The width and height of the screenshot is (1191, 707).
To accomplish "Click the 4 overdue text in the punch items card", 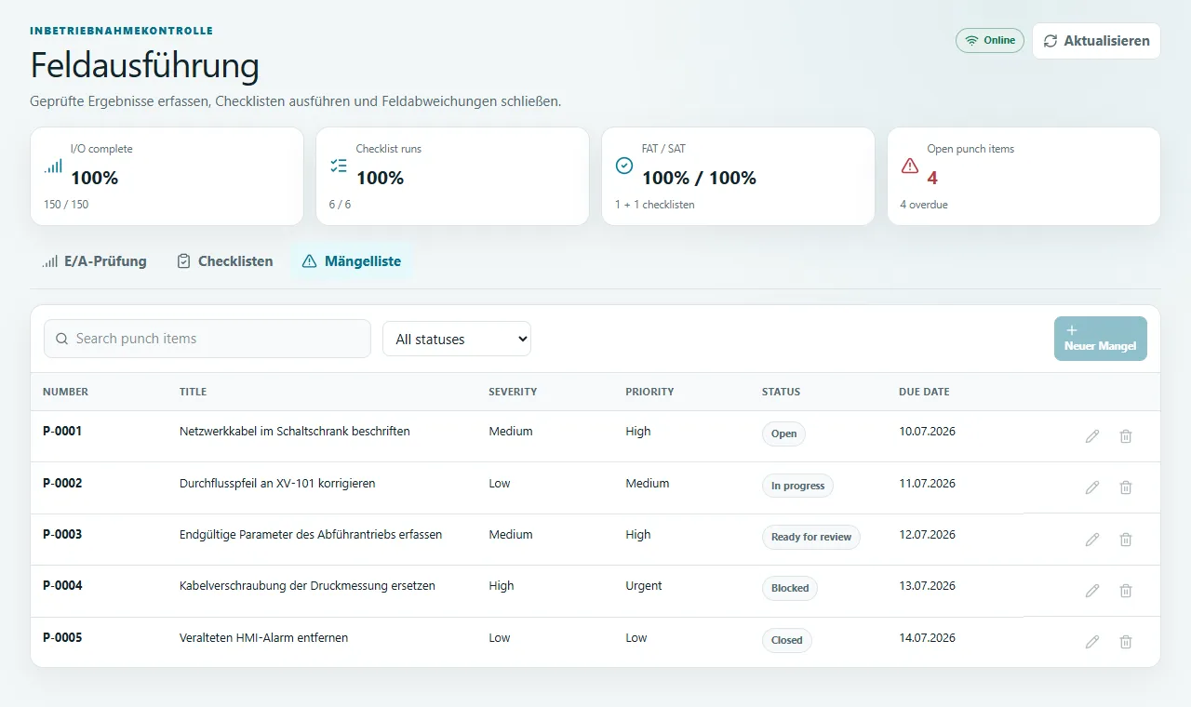I will [x=924, y=205].
